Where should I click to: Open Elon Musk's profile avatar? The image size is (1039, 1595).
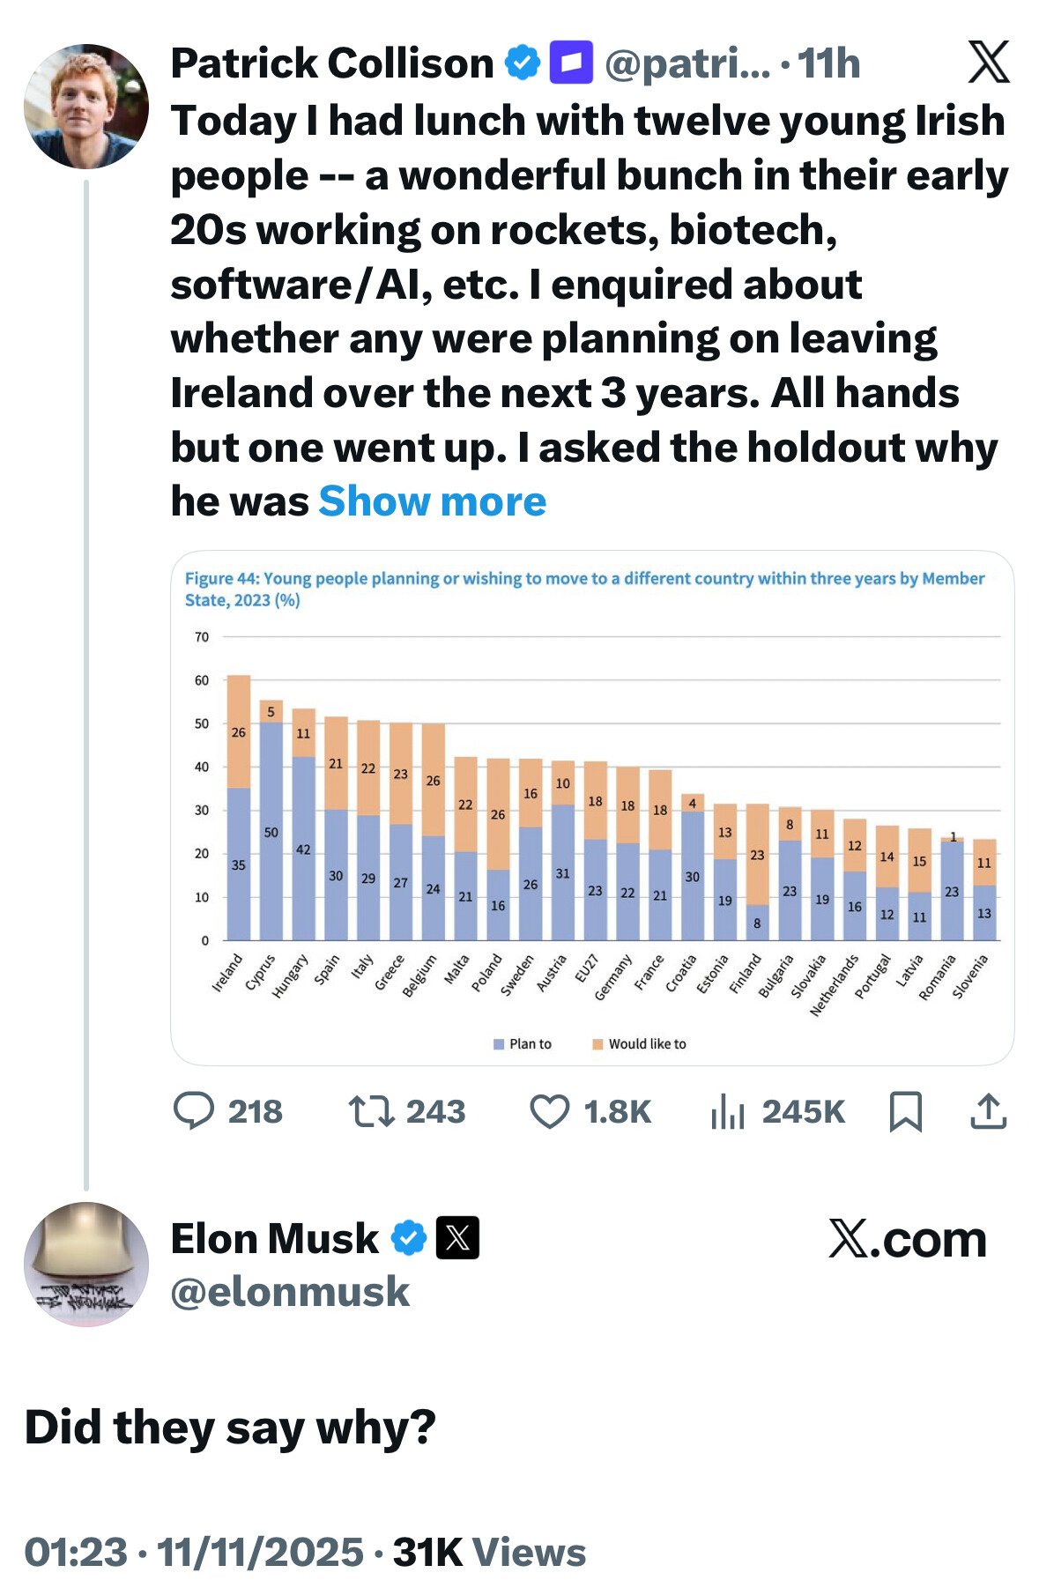tap(86, 1264)
